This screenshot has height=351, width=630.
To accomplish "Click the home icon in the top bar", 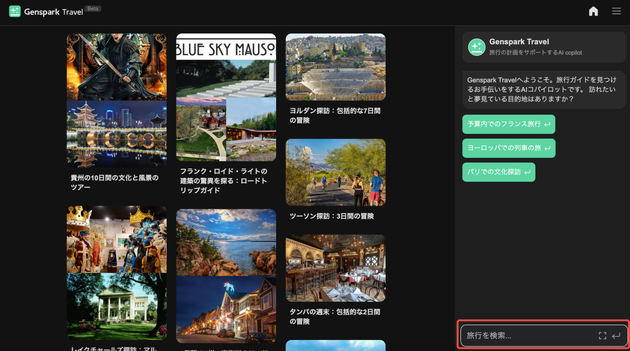I will pos(593,11).
